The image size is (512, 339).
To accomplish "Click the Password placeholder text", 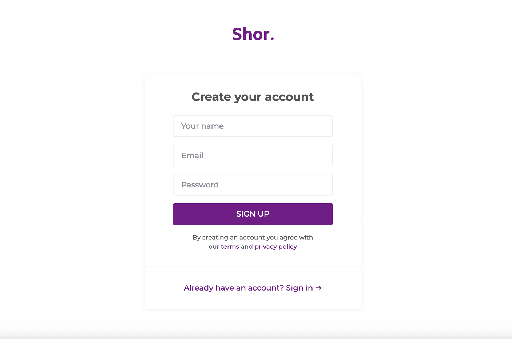I will click(x=200, y=185).
